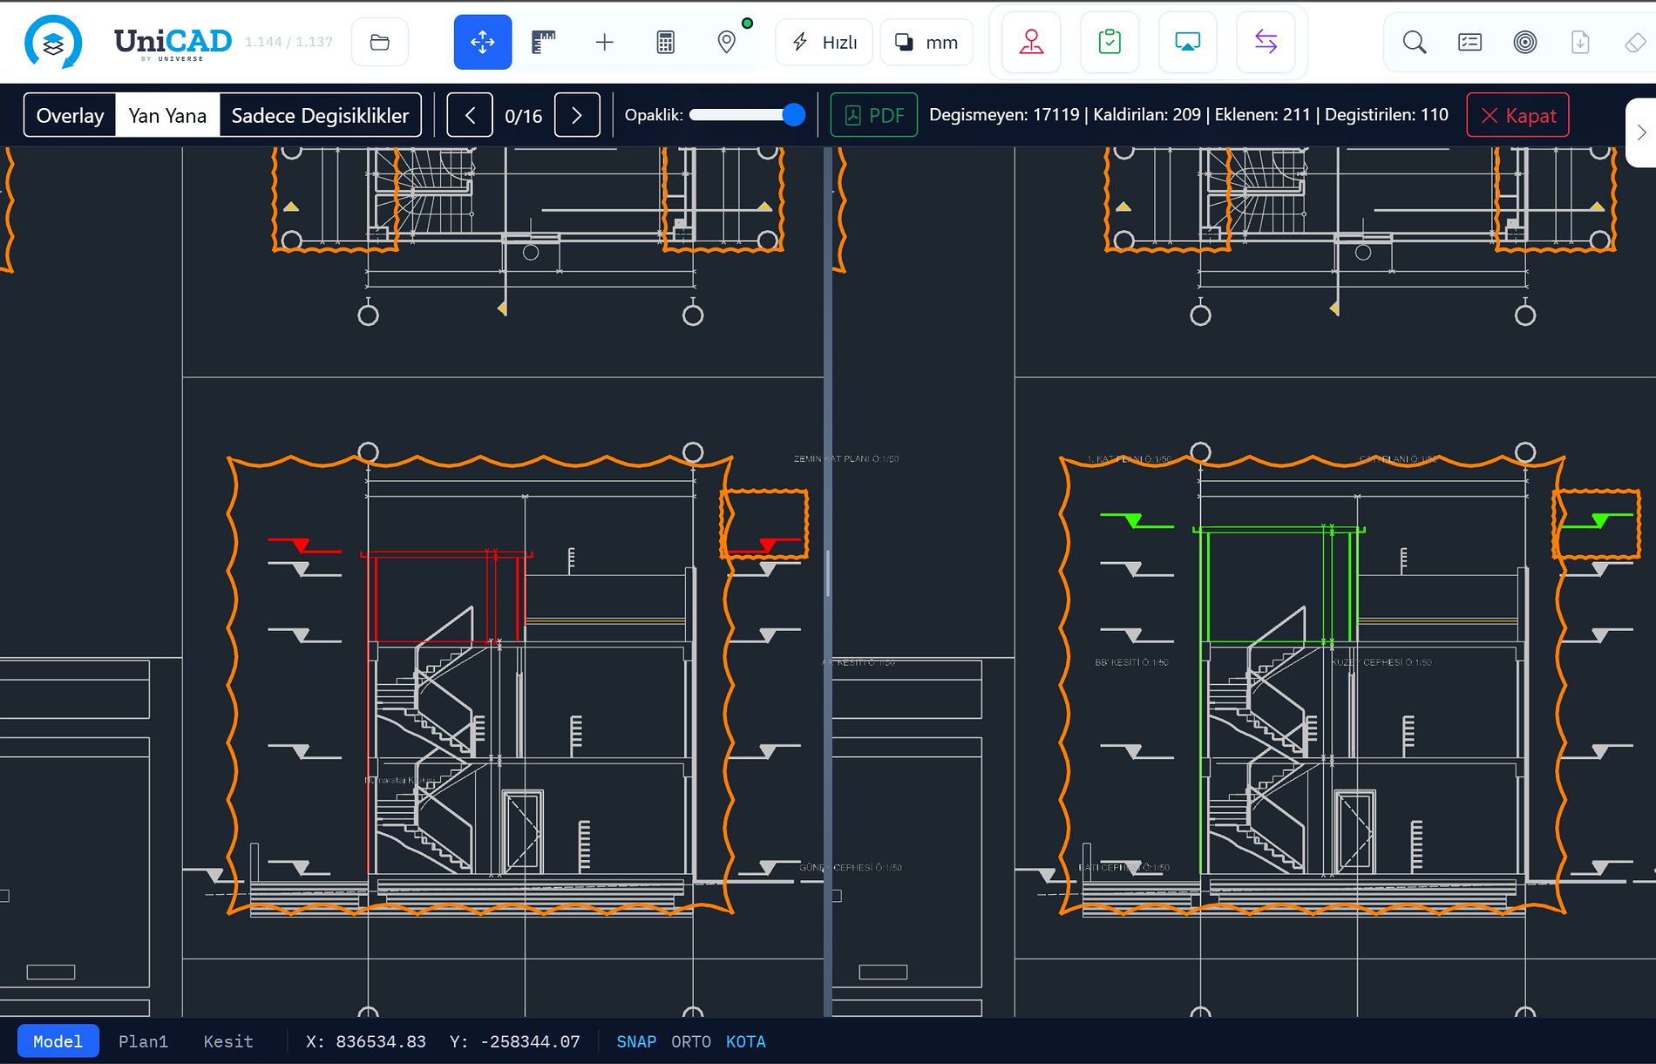The width and height of the screenshot is (1656, 1064).
Task: Open the Model layout tab
Action: (58, 1041)
